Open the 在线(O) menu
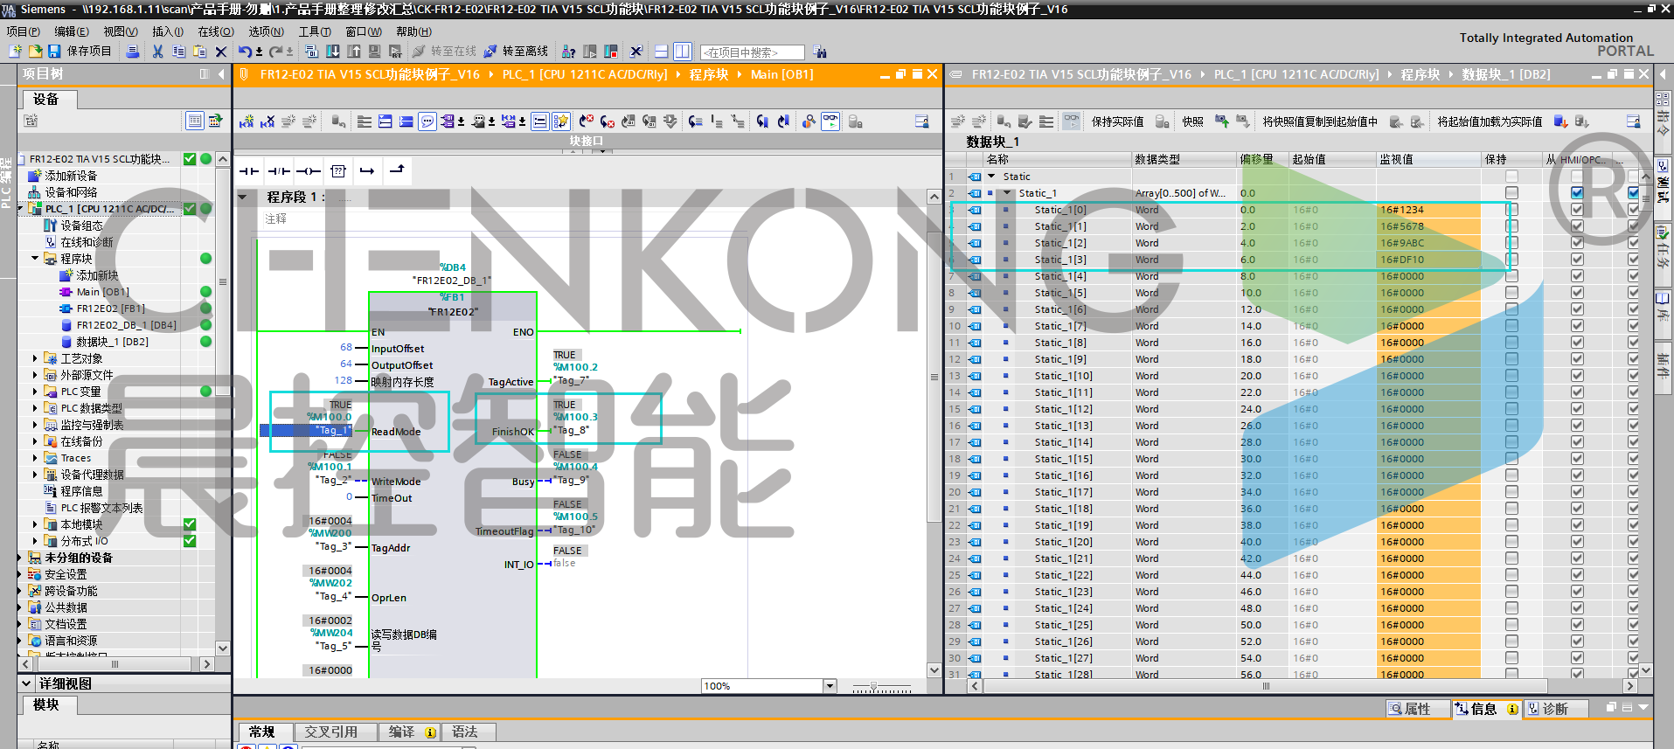Viewport: 1674px width, 749px height. (215, 31)
